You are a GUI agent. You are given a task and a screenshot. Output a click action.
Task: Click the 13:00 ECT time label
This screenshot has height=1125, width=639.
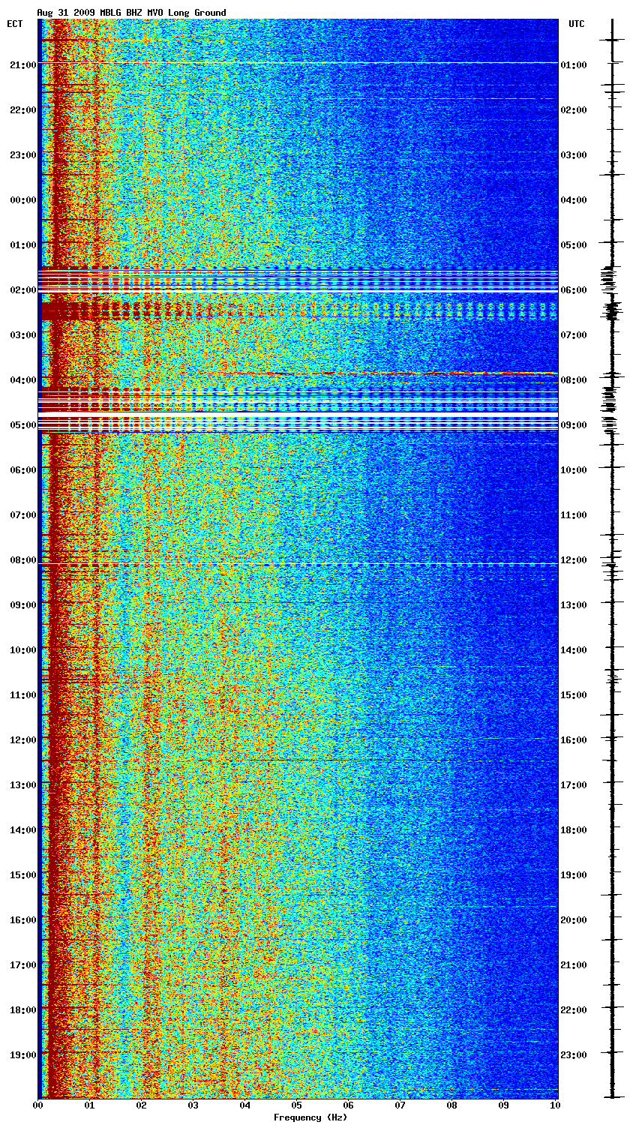pyautogui.click(x=23, y=785)
